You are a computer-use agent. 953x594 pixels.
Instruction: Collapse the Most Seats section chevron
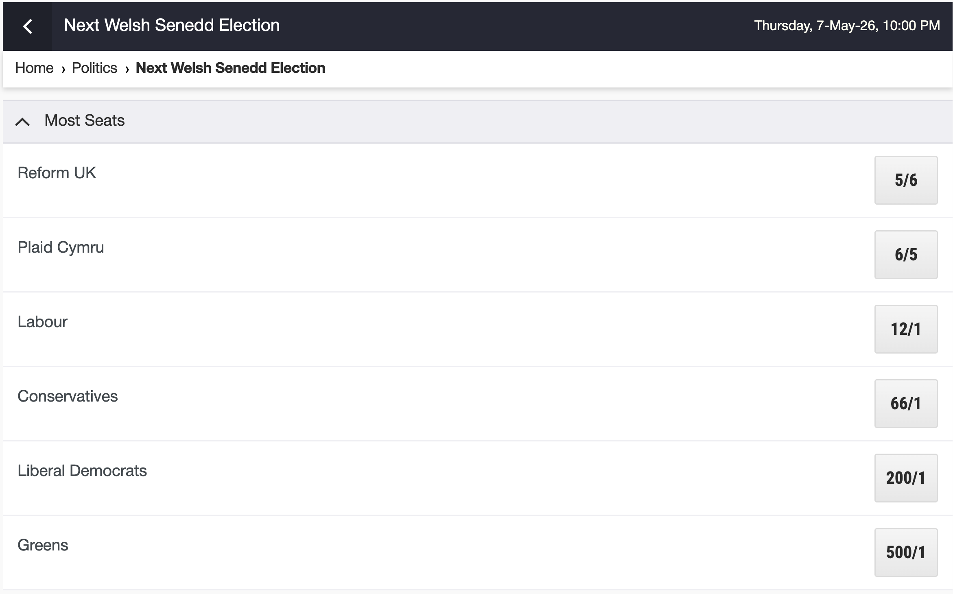(x=22, y=121)
